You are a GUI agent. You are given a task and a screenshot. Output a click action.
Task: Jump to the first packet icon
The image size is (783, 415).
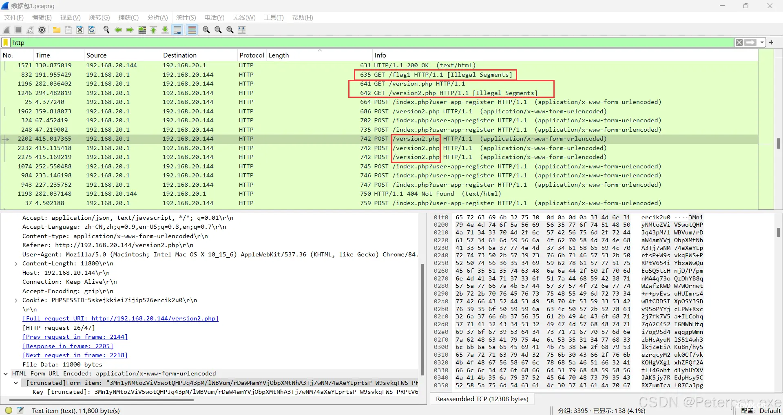pyautogui.click(x=153, y=30)
